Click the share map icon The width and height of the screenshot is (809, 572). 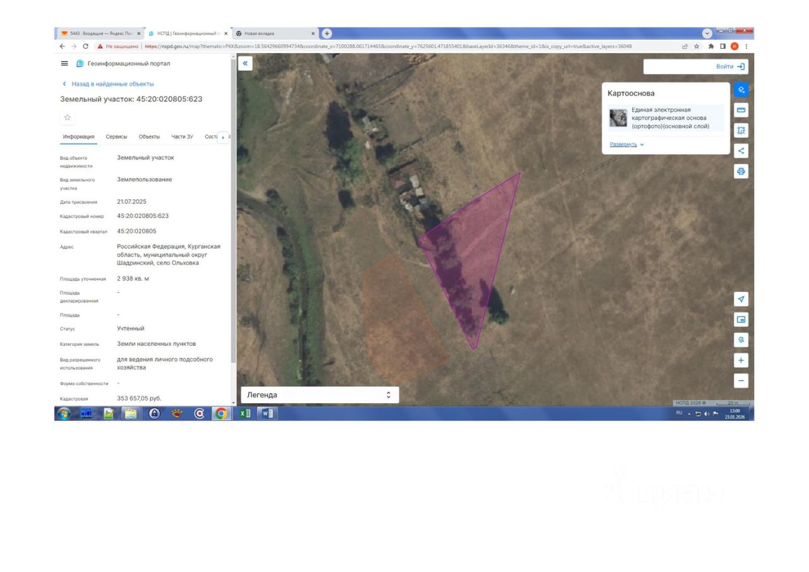[x=741, y=150]
